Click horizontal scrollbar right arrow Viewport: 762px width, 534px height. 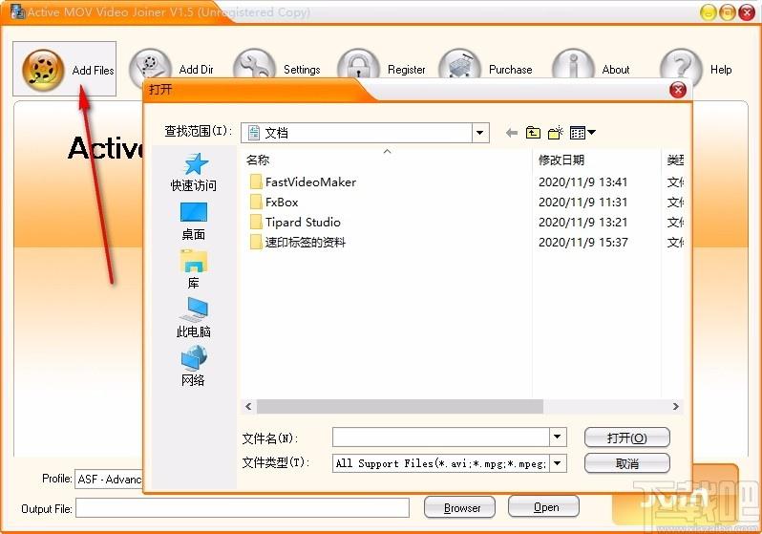pyautogui.click(x=675, y=407)
